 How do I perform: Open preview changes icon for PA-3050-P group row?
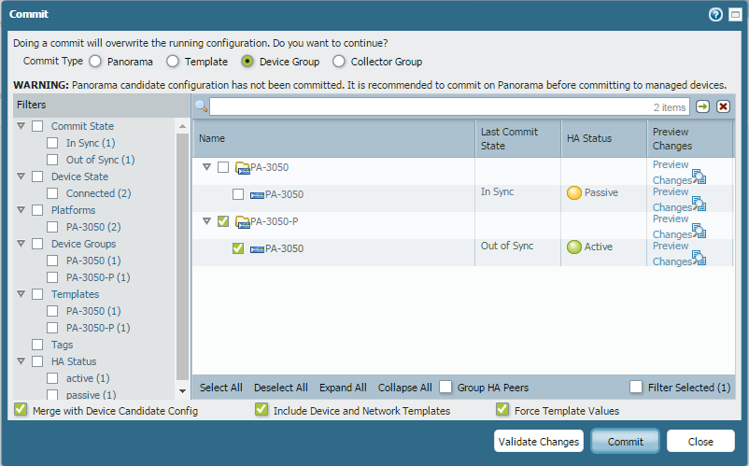pos(699,231)
